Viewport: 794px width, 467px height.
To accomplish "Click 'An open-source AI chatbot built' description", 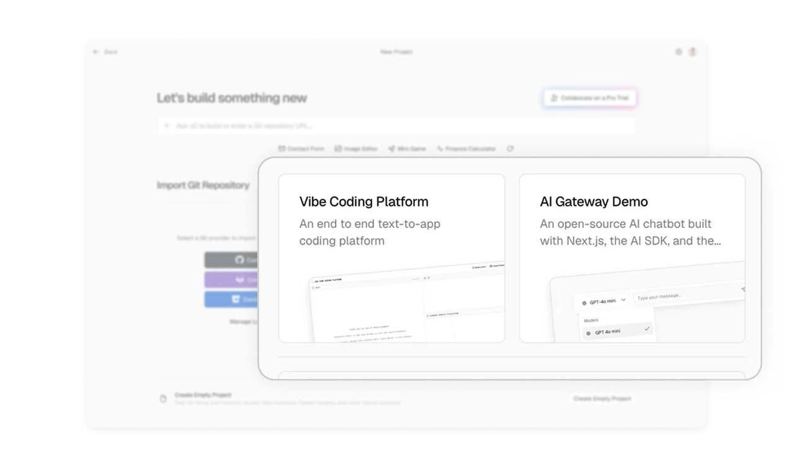I will point(625,224).
